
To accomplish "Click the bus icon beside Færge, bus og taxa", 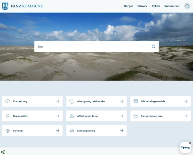I will tap(136, 116).
